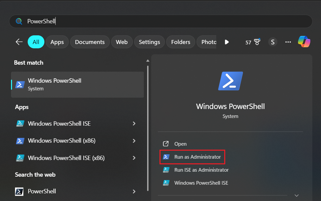Switch to the Folders filter tab

pos(181,42)
